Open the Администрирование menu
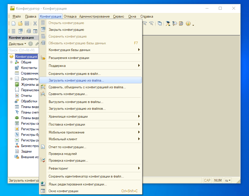249x196 pixels. (94, 16)
